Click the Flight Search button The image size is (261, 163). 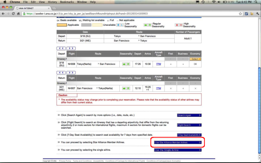189,125
